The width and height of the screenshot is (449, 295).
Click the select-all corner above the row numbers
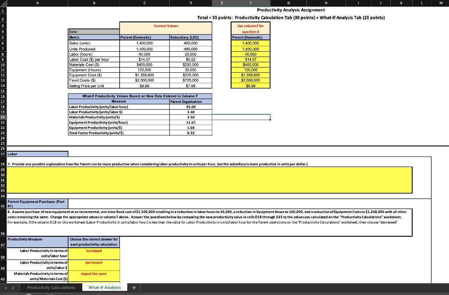click(3, 2)
